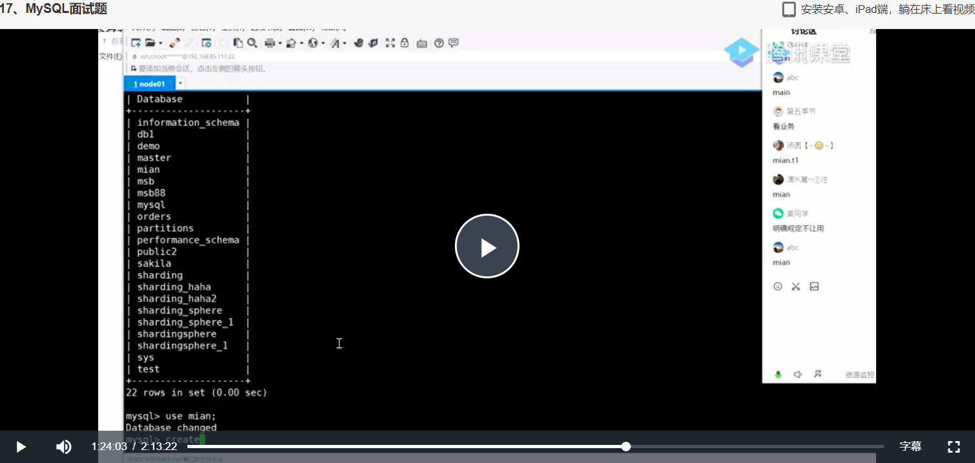Click the keyboard key-mapping icon
The width and height of the screenshot is (975, 463).
421,43
